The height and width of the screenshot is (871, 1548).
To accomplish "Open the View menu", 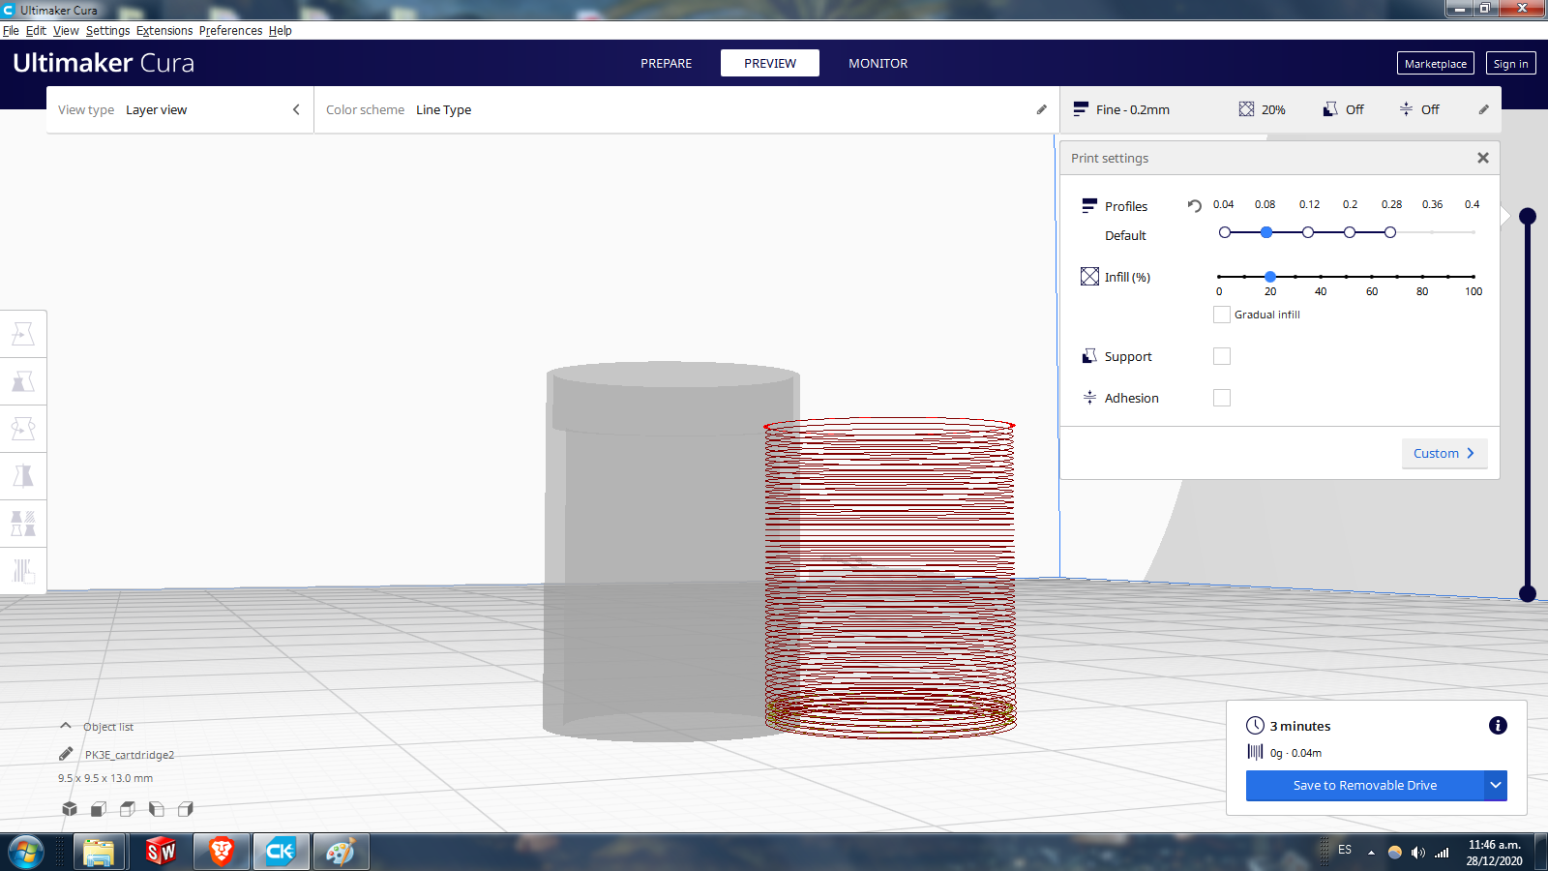I will pos(66,31).
